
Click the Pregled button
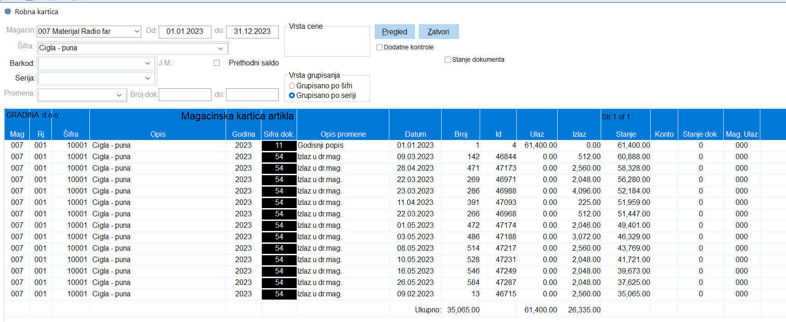(394, 32)
